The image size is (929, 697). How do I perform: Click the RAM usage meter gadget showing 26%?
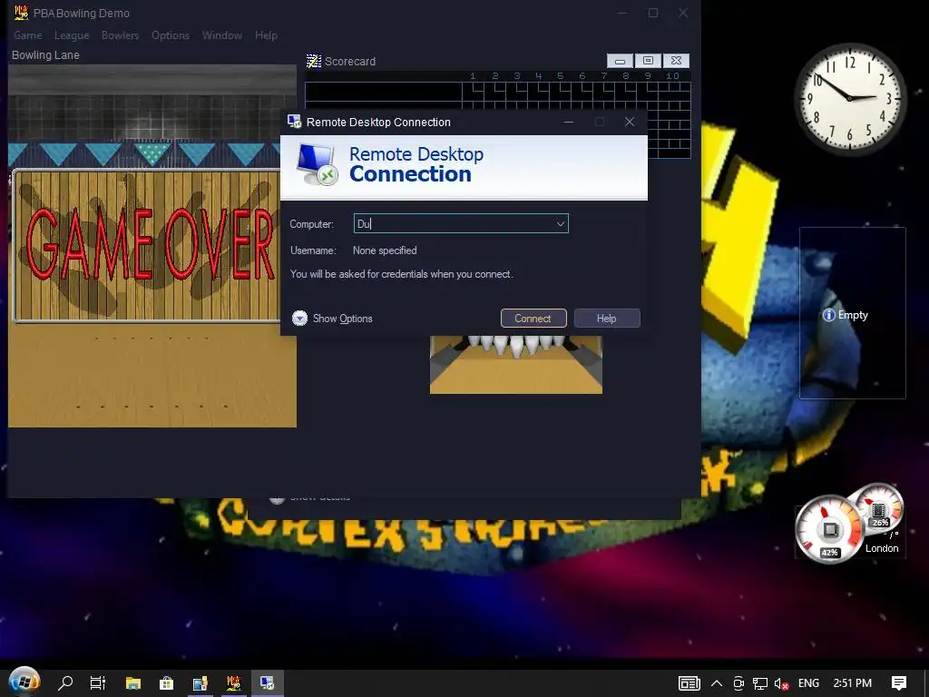880,508
